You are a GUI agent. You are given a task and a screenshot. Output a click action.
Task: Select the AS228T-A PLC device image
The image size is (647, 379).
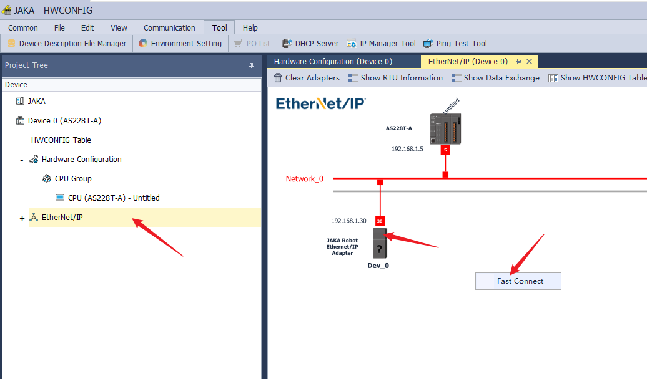445,129
